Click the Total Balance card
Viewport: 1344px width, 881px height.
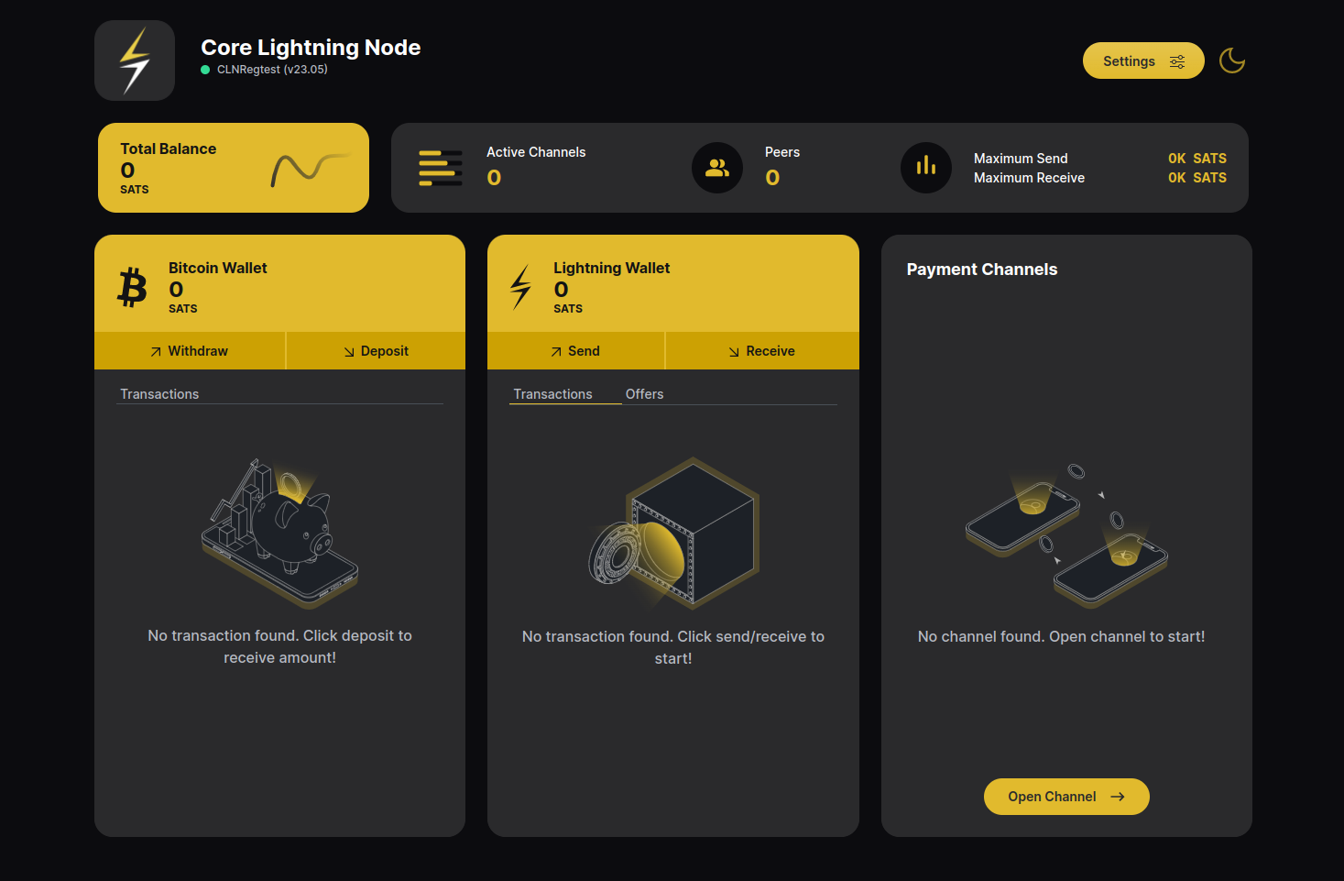pyautogui.click(x=234, y=168)
